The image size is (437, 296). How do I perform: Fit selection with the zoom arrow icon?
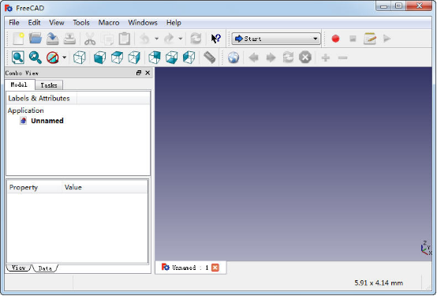pos(35,58)
